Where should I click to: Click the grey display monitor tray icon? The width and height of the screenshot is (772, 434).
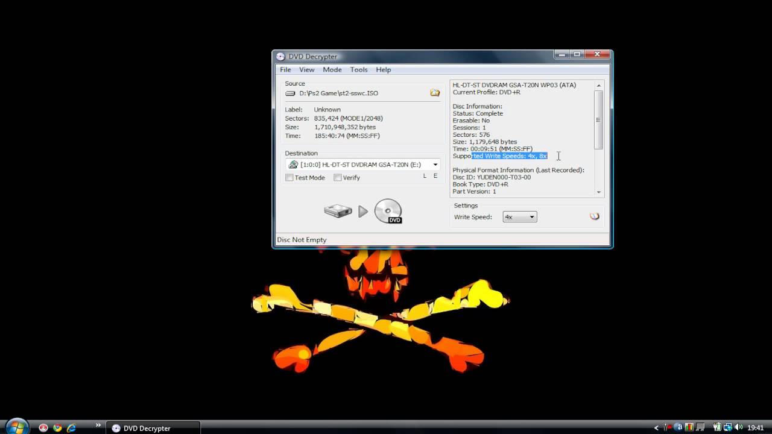(x=700, y=427)
